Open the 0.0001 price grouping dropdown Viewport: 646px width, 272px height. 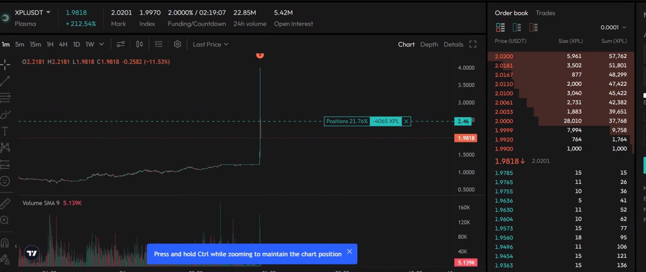[x=613, y=27]
